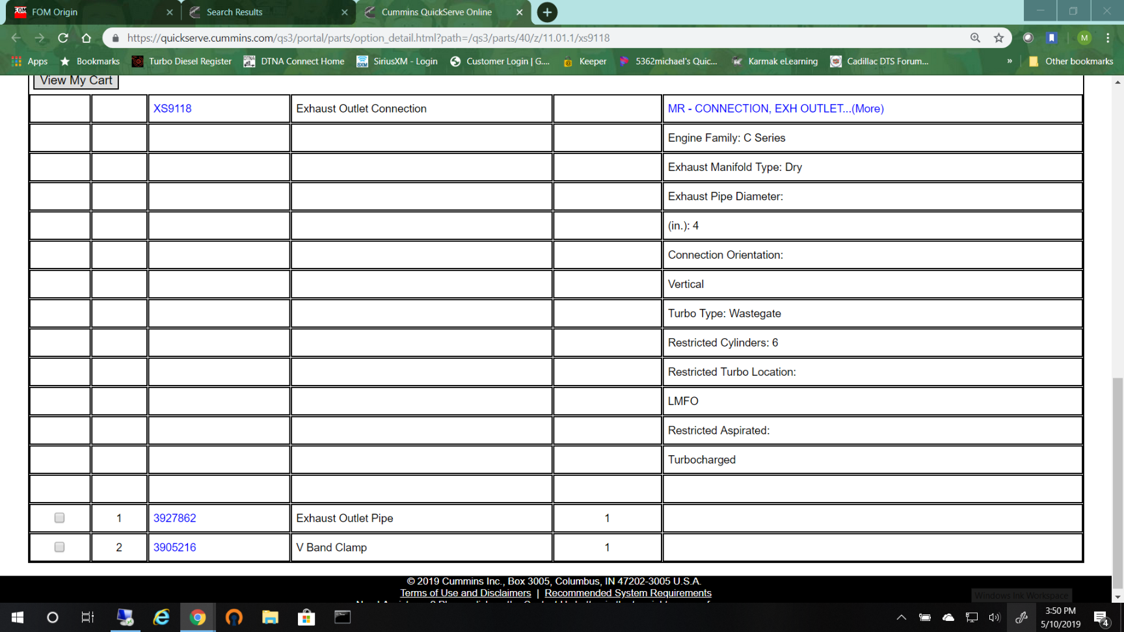
Task: Click the zoom magnifier icon in address bar
Action: pos(975,38)
